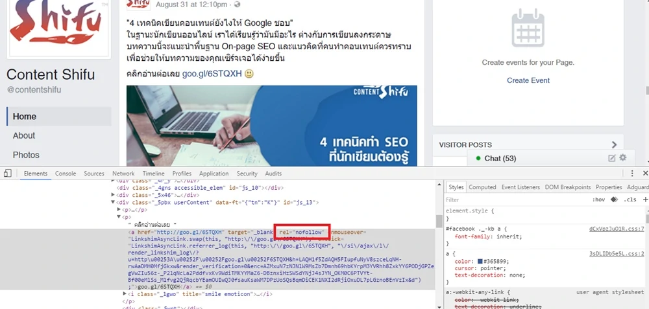Viewport: 649px width, 309px height.
Task: Open the dCxVpzJuO1R.css:7 source link
Action: coord(617,229)
